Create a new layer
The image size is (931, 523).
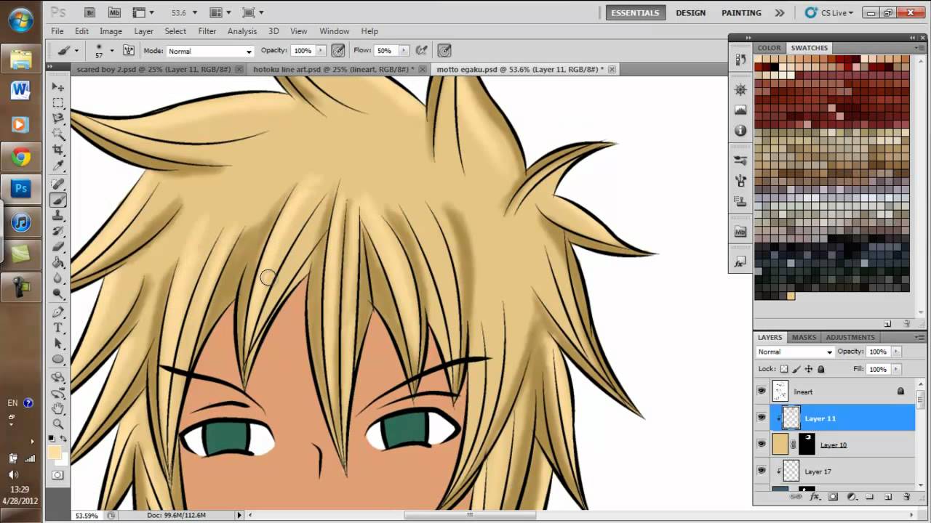[x=888, y=497]
